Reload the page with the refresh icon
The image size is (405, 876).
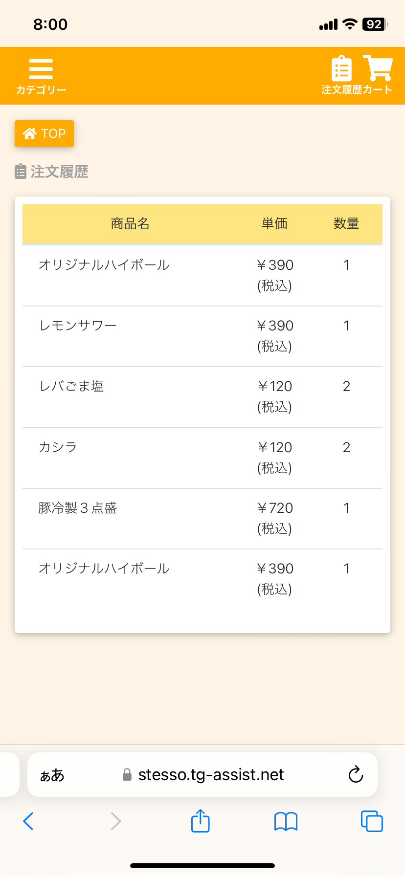[356, 774]
